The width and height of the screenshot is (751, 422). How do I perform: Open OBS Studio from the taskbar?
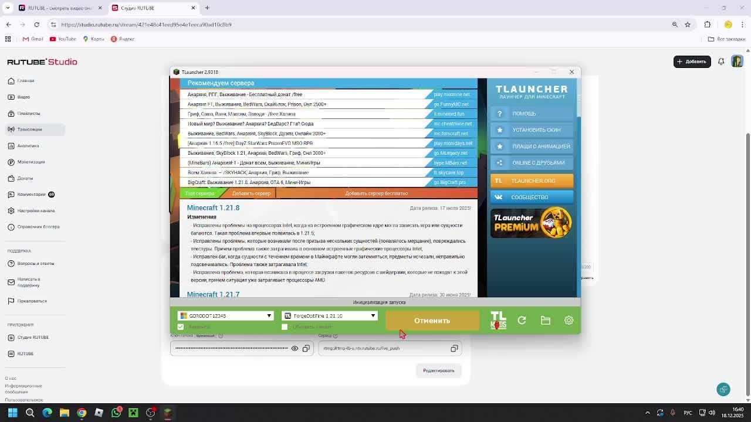tap(151, 413)
